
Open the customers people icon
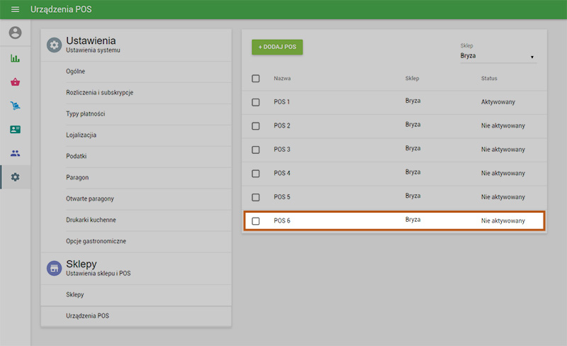[x=15, y=153]
